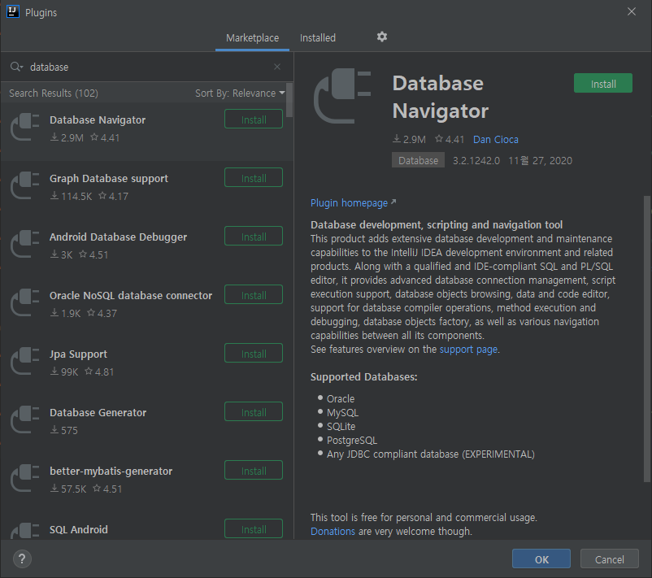Click the Database Generator plugin icon
652x578 pixels.
(x=25, y=420)
